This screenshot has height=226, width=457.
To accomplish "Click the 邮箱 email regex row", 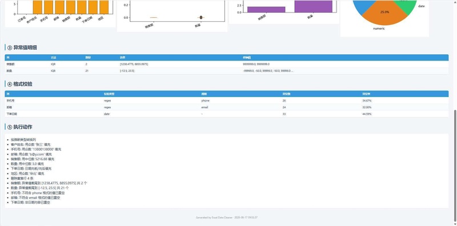I will [226, 107].
